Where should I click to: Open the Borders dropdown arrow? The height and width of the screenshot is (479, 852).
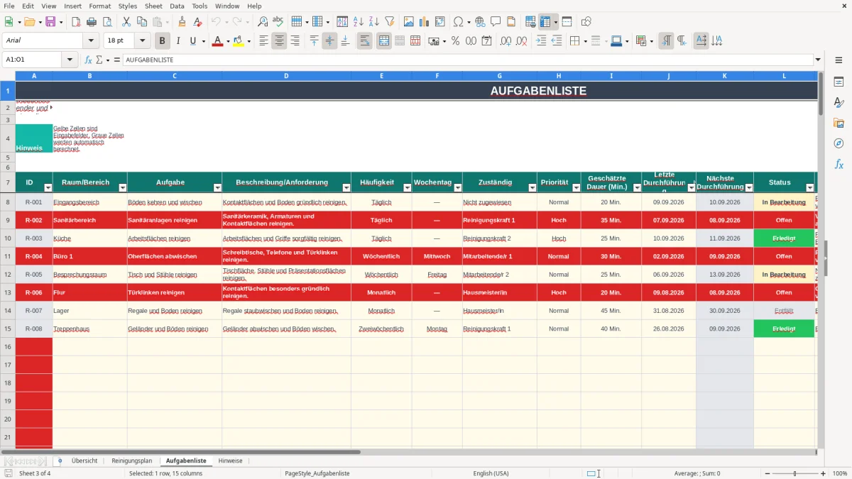[585, 41]
